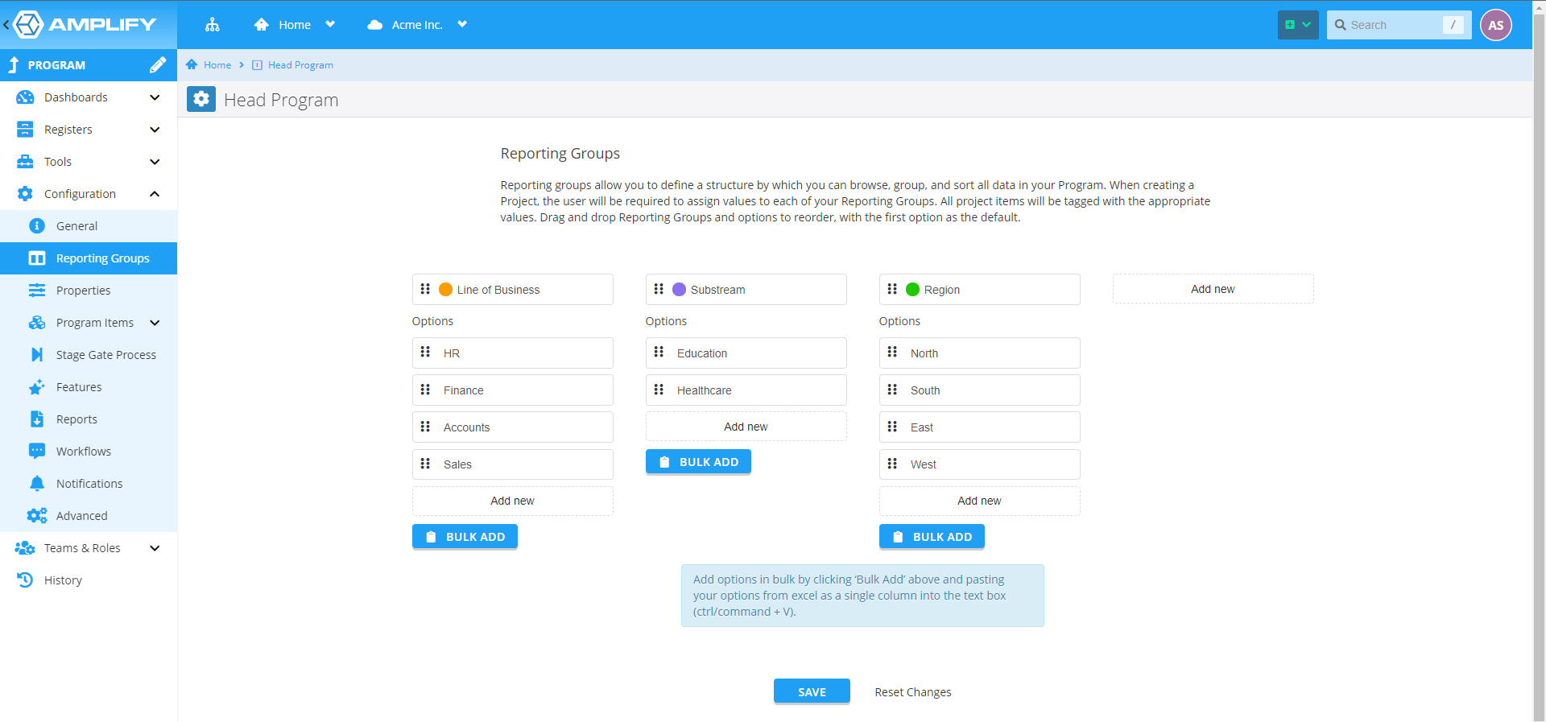Click the green quick-add icon in top bar
This screenshot has width=1546, height=722.
point(1290,25)
